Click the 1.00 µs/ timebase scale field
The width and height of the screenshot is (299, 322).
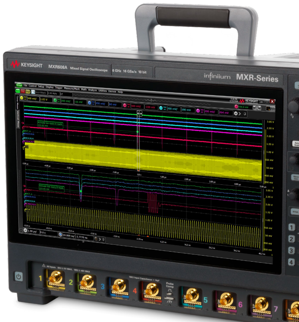pos(33,232)
